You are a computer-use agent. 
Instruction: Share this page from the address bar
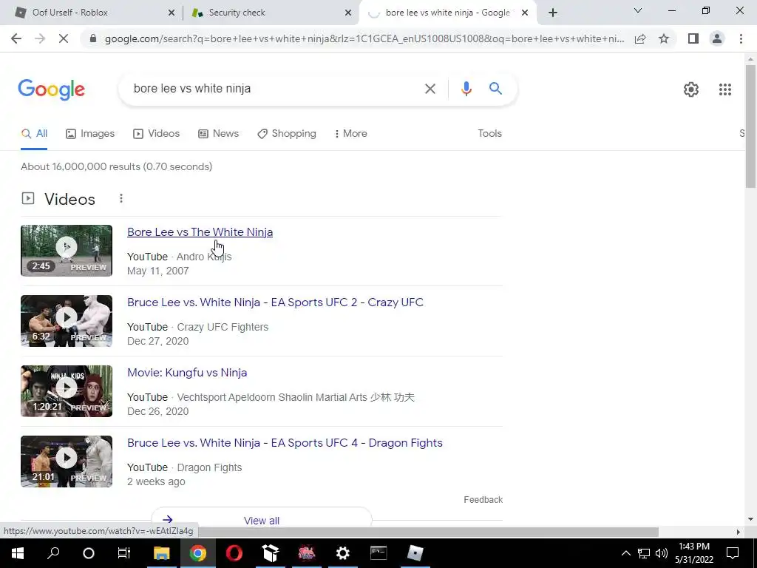click(640, 38)
